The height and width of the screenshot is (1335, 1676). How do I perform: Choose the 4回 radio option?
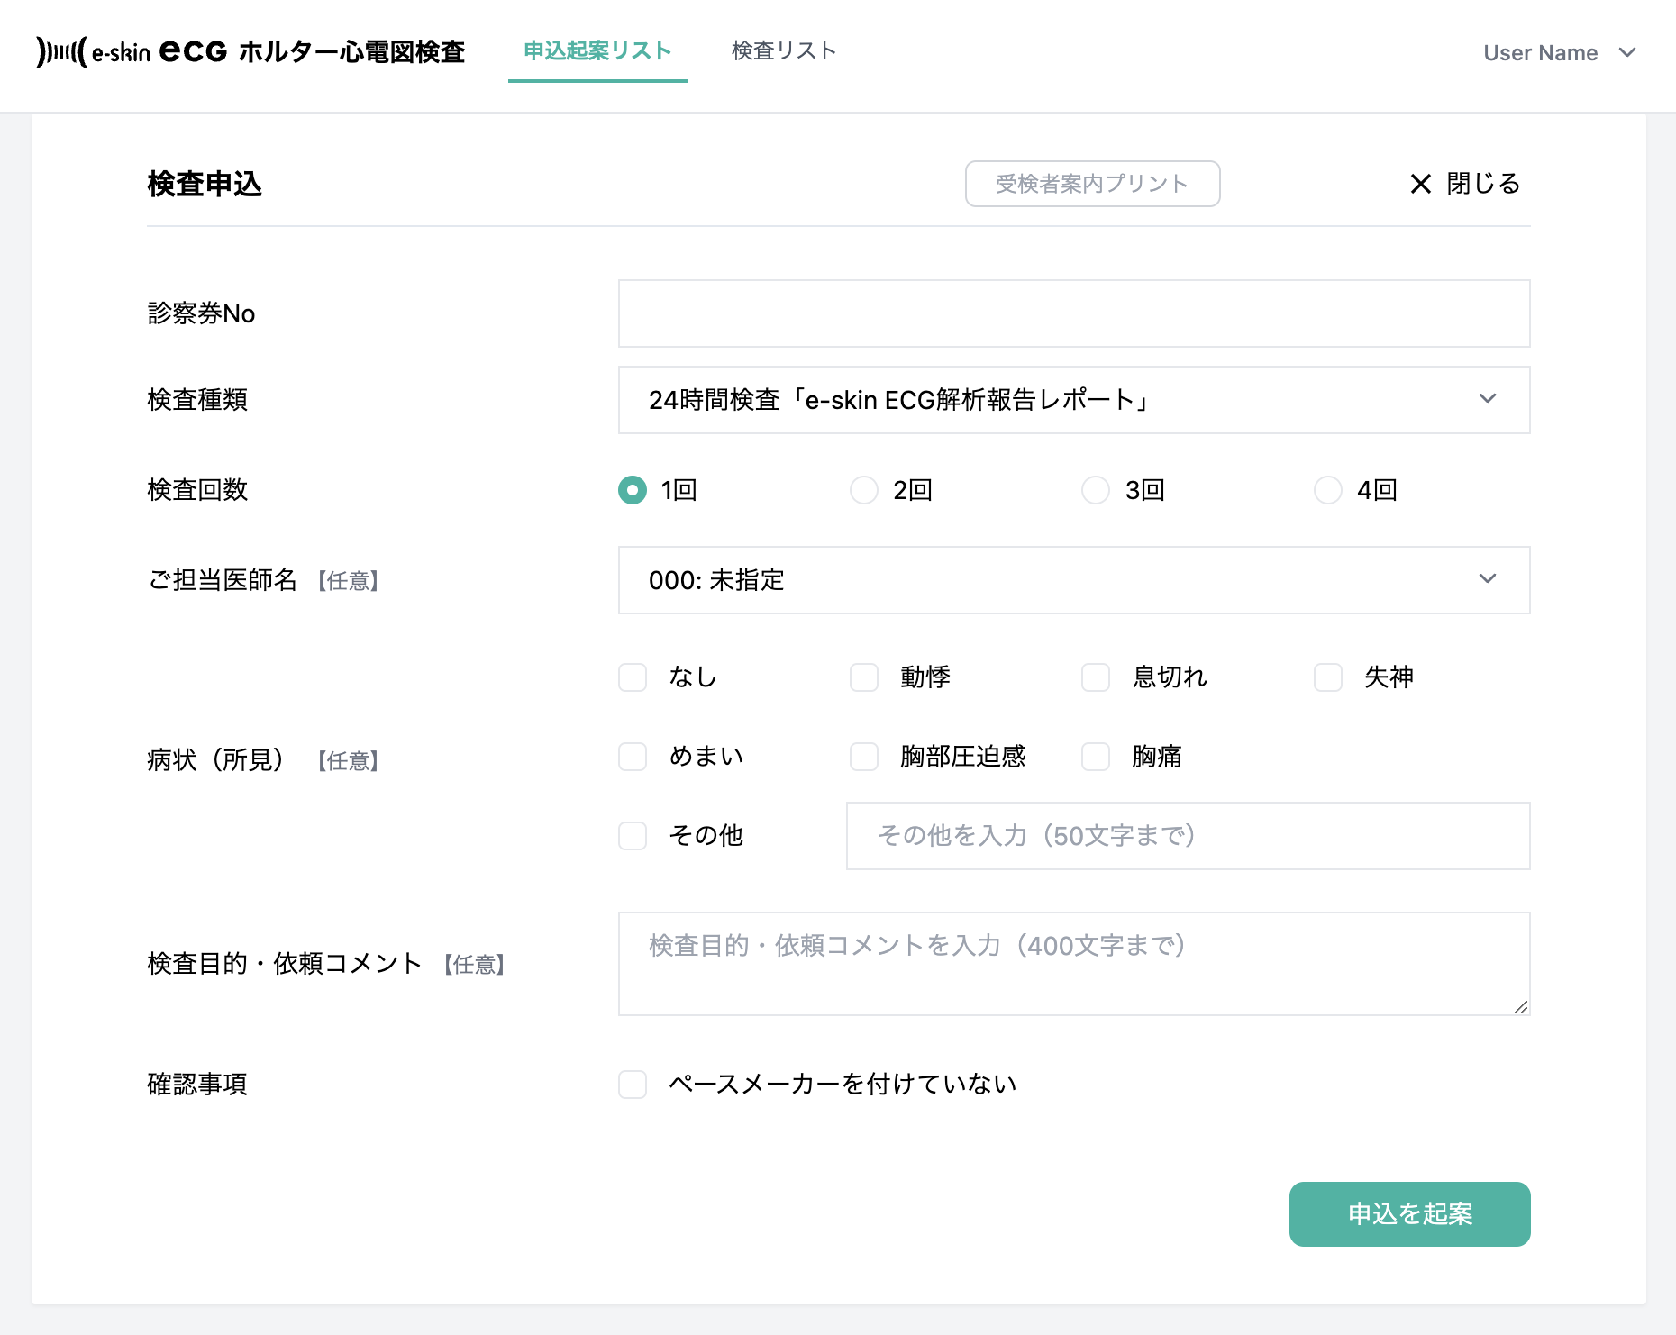(1328, 490)
